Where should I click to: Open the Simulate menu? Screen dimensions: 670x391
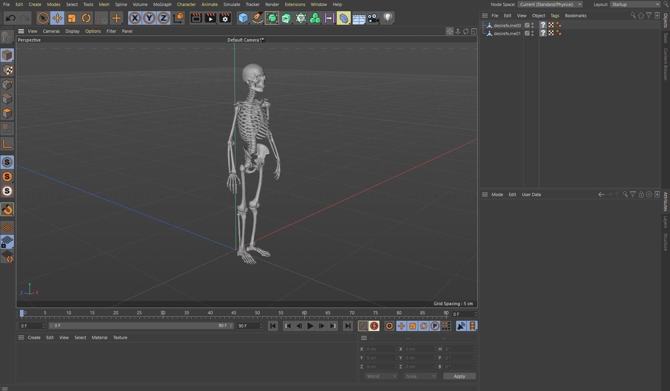click(231, 4)
